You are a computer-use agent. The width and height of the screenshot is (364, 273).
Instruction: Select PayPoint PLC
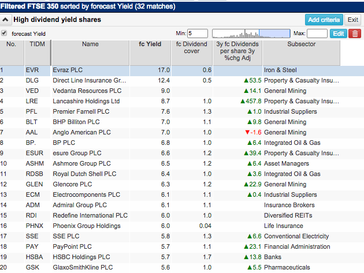pyautogui.click(x=72, y=247)
